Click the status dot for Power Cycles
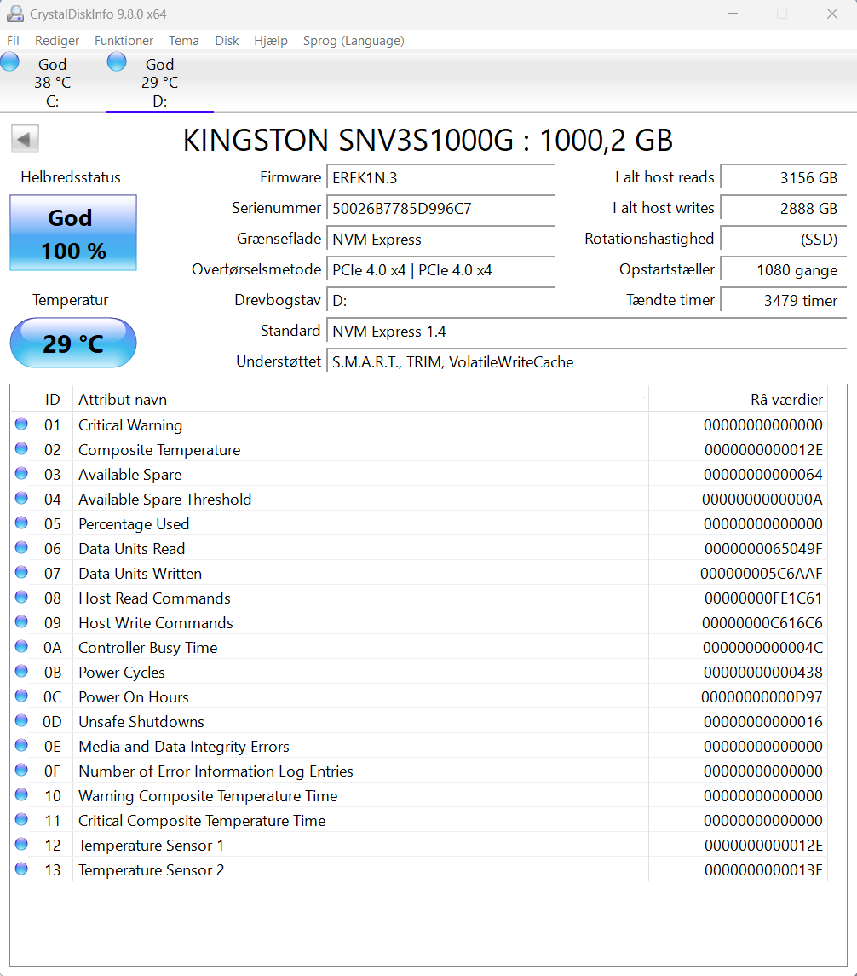 (21, 671)
